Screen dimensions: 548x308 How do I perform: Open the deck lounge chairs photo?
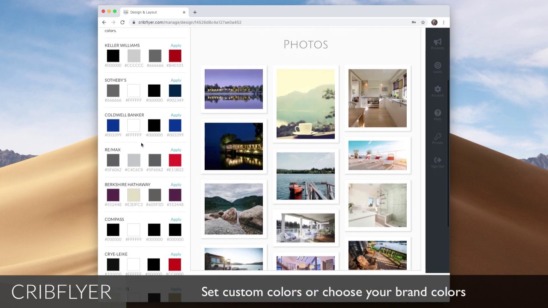click(378, 155)
